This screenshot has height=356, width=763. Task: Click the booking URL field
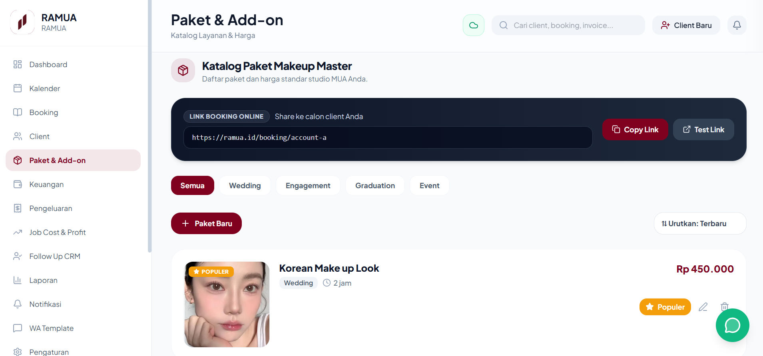[x=388, y=137]
